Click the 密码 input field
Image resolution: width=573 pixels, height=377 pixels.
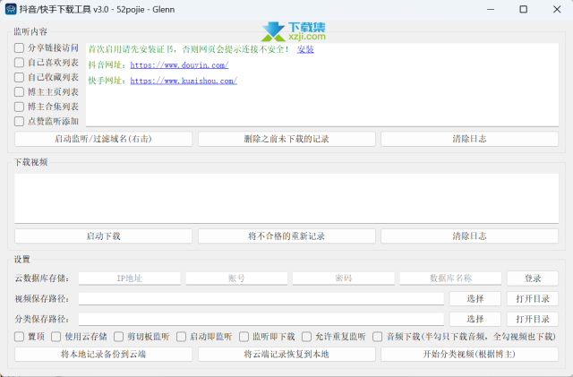tap(344, 278)
